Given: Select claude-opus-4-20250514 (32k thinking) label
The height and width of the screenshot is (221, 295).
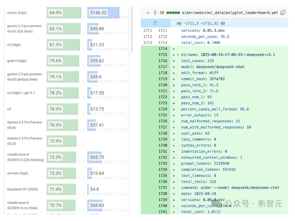Looking at the screenshot, I should [25, 157].
